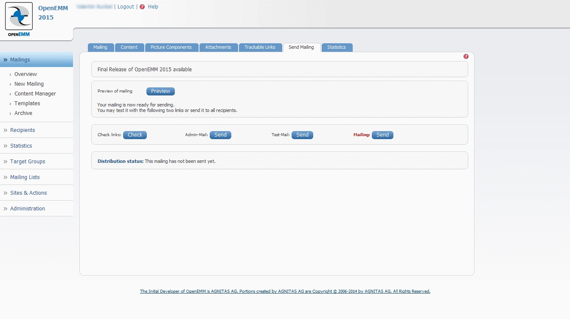The image size is (570, 319).
Task: Switch to the Mailing tab
Action: coord(101,48)
